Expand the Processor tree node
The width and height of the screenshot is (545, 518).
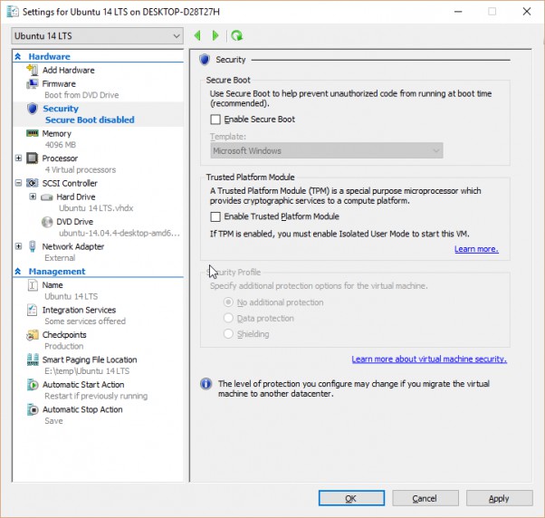point(18,158)
